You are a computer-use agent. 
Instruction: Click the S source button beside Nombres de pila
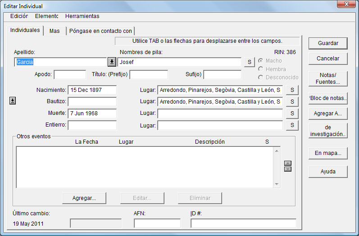[x=249, y=62]
